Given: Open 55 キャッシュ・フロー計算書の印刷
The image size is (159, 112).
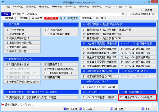Looking at the screenshot, I should [137, 66].
